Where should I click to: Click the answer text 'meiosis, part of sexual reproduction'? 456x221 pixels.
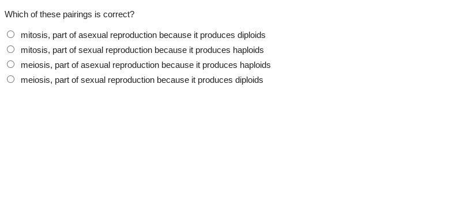(x=88, y=80)
